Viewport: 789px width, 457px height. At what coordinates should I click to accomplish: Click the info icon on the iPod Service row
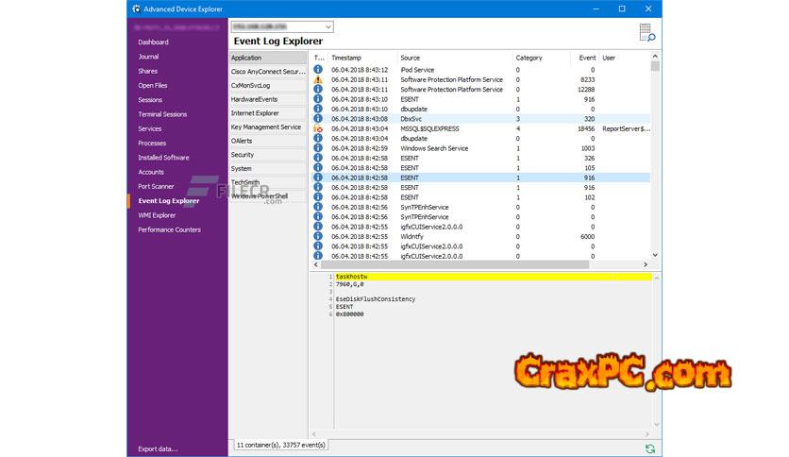tap(318, 70)
